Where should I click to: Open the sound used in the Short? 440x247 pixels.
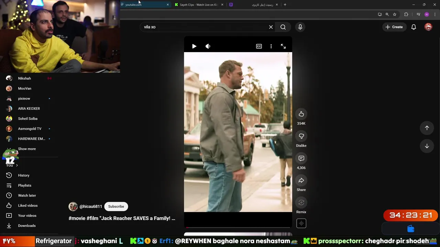tap(301, 223)
